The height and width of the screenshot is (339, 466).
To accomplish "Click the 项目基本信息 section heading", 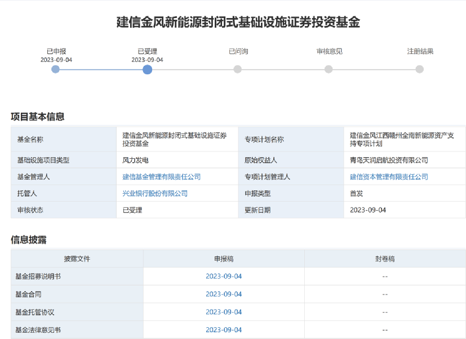I will (37, 117).
